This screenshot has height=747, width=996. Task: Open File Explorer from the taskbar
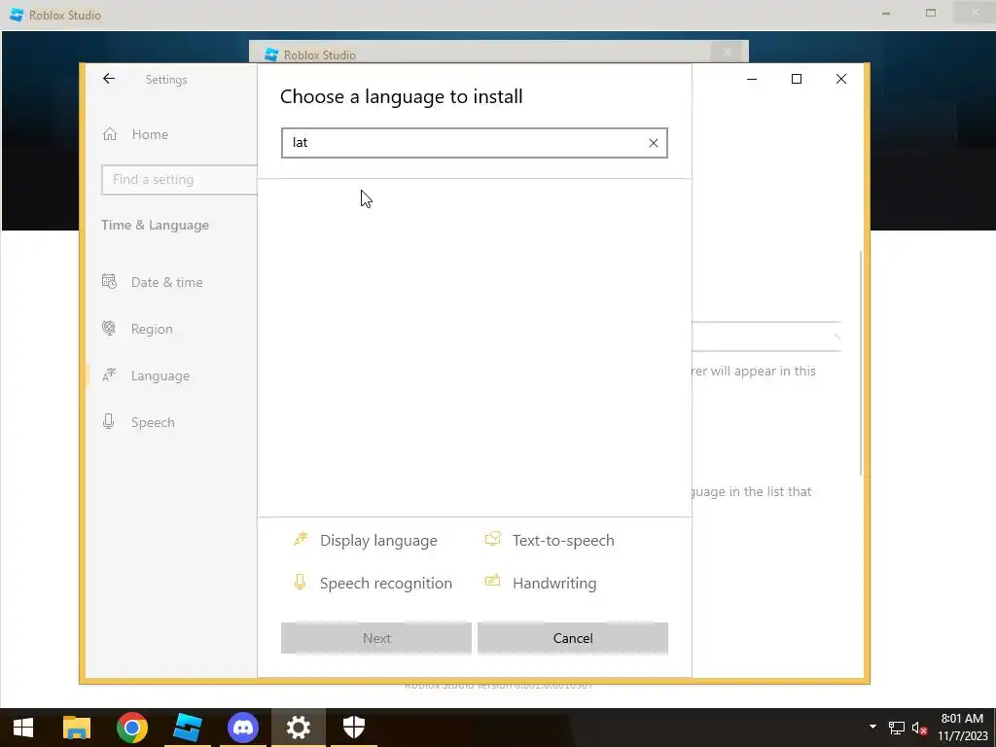[77, 728]
